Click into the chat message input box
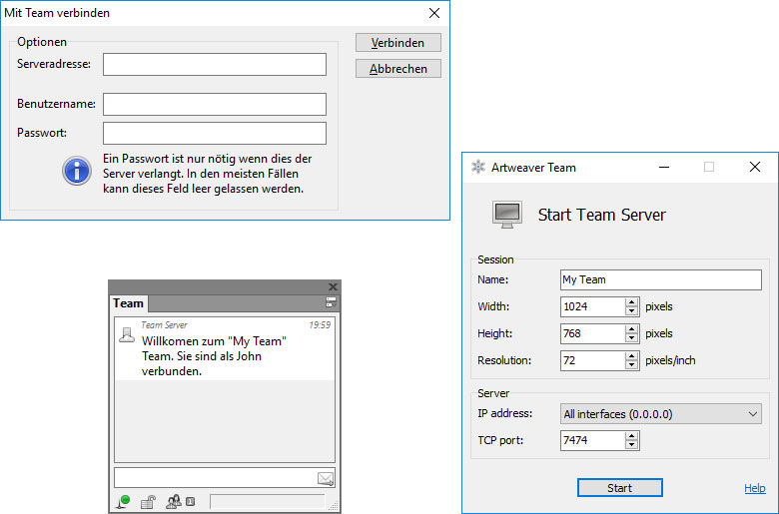The image size is (779, 514). coord(215,478)
